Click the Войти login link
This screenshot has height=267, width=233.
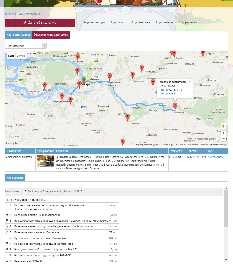click(10, 14)
